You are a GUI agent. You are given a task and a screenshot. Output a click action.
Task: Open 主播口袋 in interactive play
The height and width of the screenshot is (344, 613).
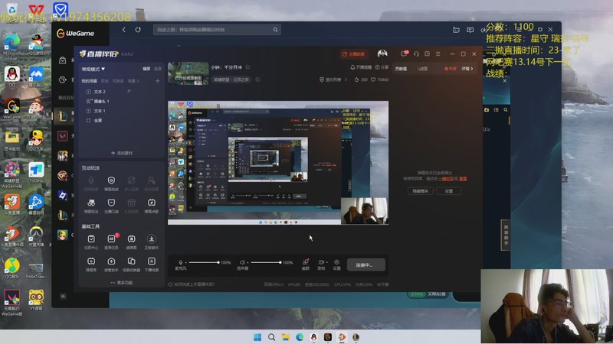[111, 206]
